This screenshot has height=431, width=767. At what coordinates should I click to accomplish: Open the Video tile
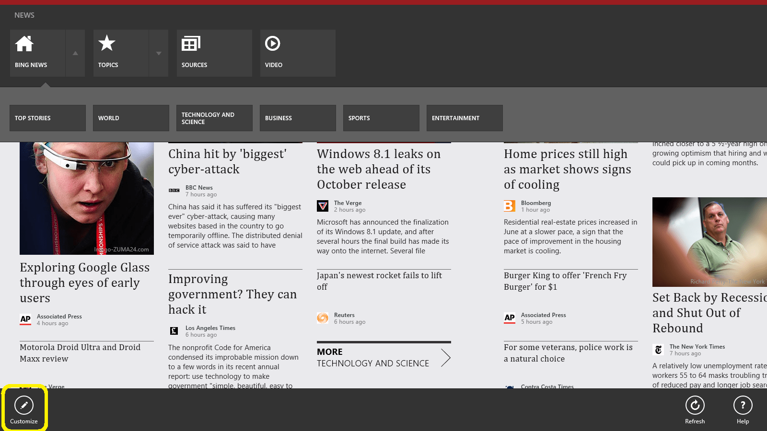pos(298,53)
